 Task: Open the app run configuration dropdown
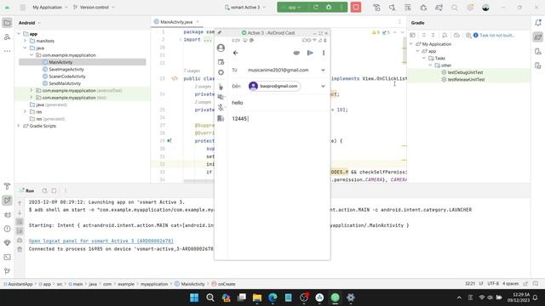coord(293,8)
